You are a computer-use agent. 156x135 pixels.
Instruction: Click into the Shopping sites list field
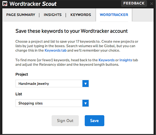tap(49, 103)
